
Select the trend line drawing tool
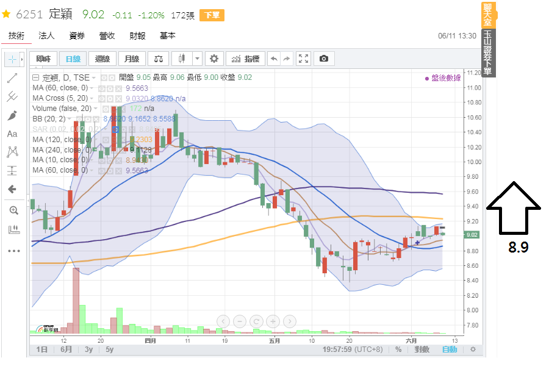(12, 78)
